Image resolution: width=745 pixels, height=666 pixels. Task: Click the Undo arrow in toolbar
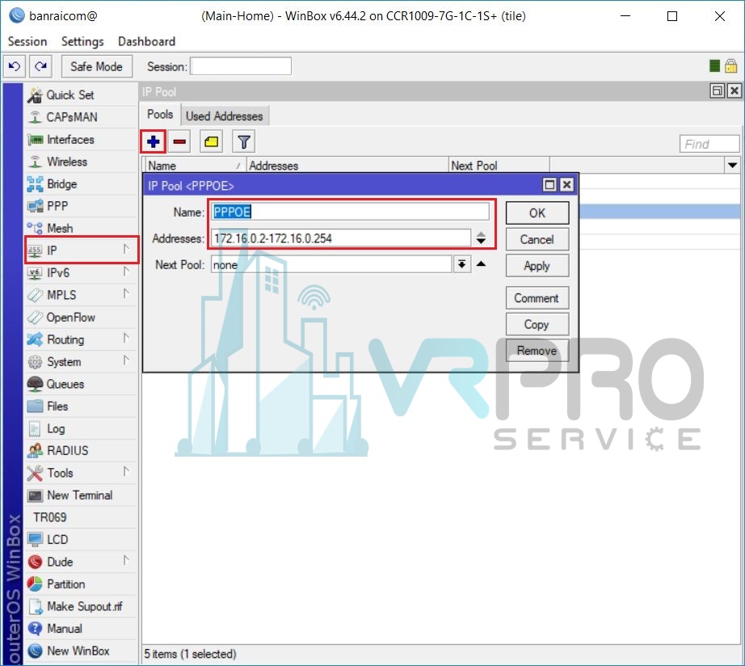(x=15, y=66)
